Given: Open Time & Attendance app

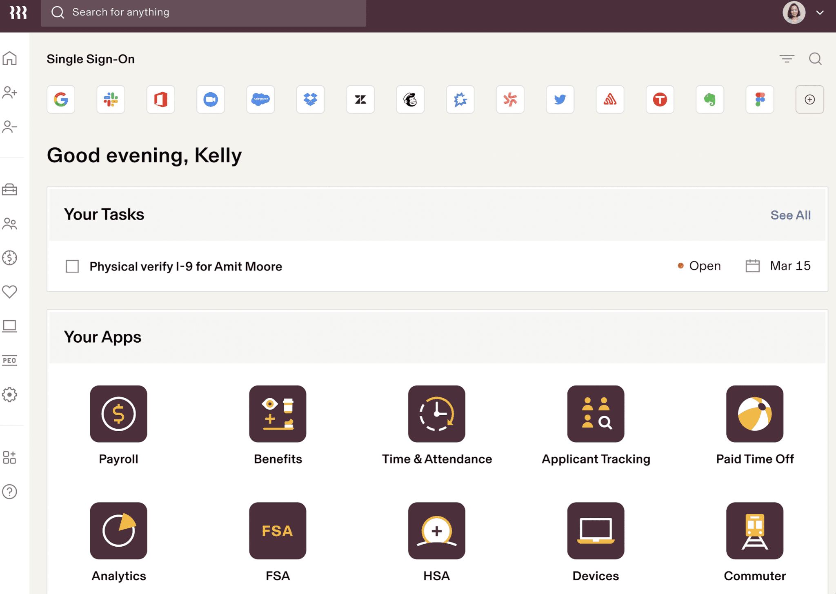Looking at the screenshot, I should click(436, 414).
